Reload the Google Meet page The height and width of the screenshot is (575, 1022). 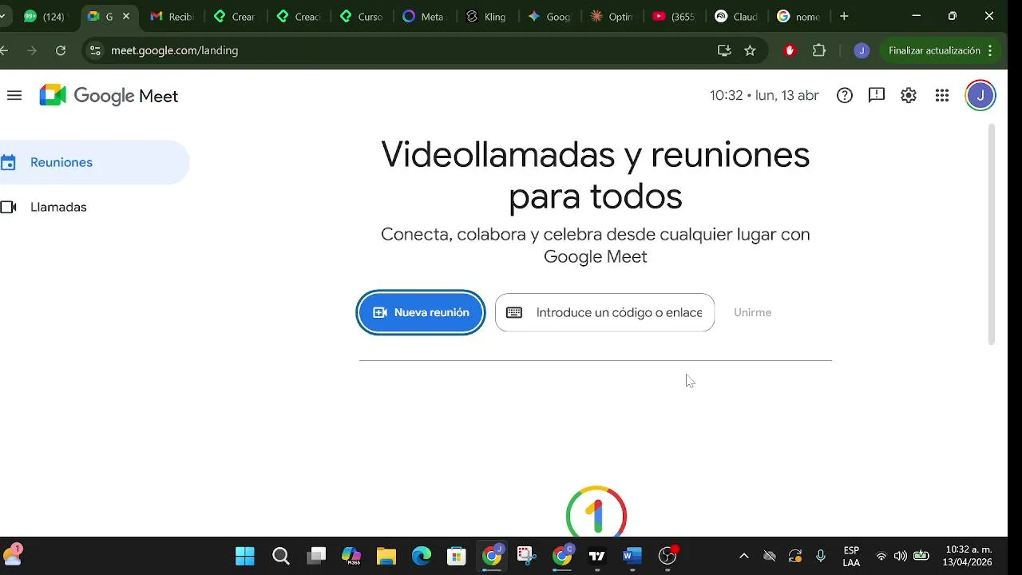[x=61, y=50]
